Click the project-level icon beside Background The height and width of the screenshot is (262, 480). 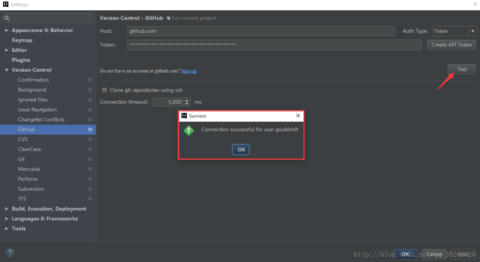(x=90, y=90)
